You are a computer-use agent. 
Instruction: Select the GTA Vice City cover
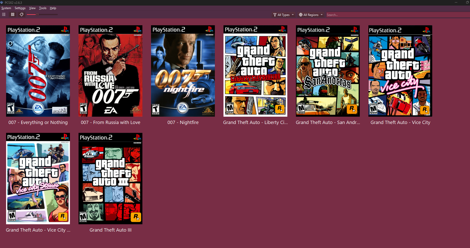point(400,71)
